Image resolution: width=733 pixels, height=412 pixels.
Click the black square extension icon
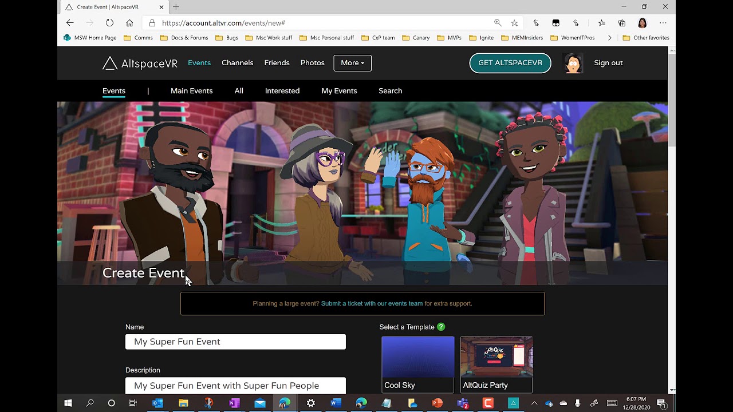[x=555, y=23]
